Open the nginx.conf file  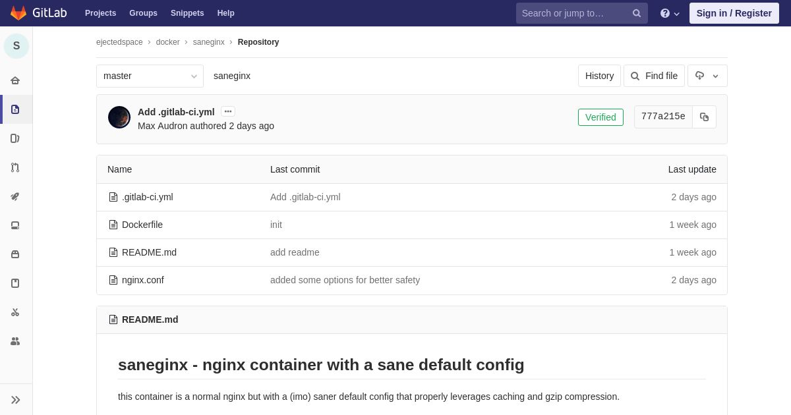143,280
